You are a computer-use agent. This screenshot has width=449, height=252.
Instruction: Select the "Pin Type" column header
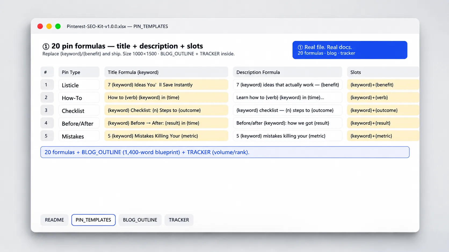click(x=79, y=72)
